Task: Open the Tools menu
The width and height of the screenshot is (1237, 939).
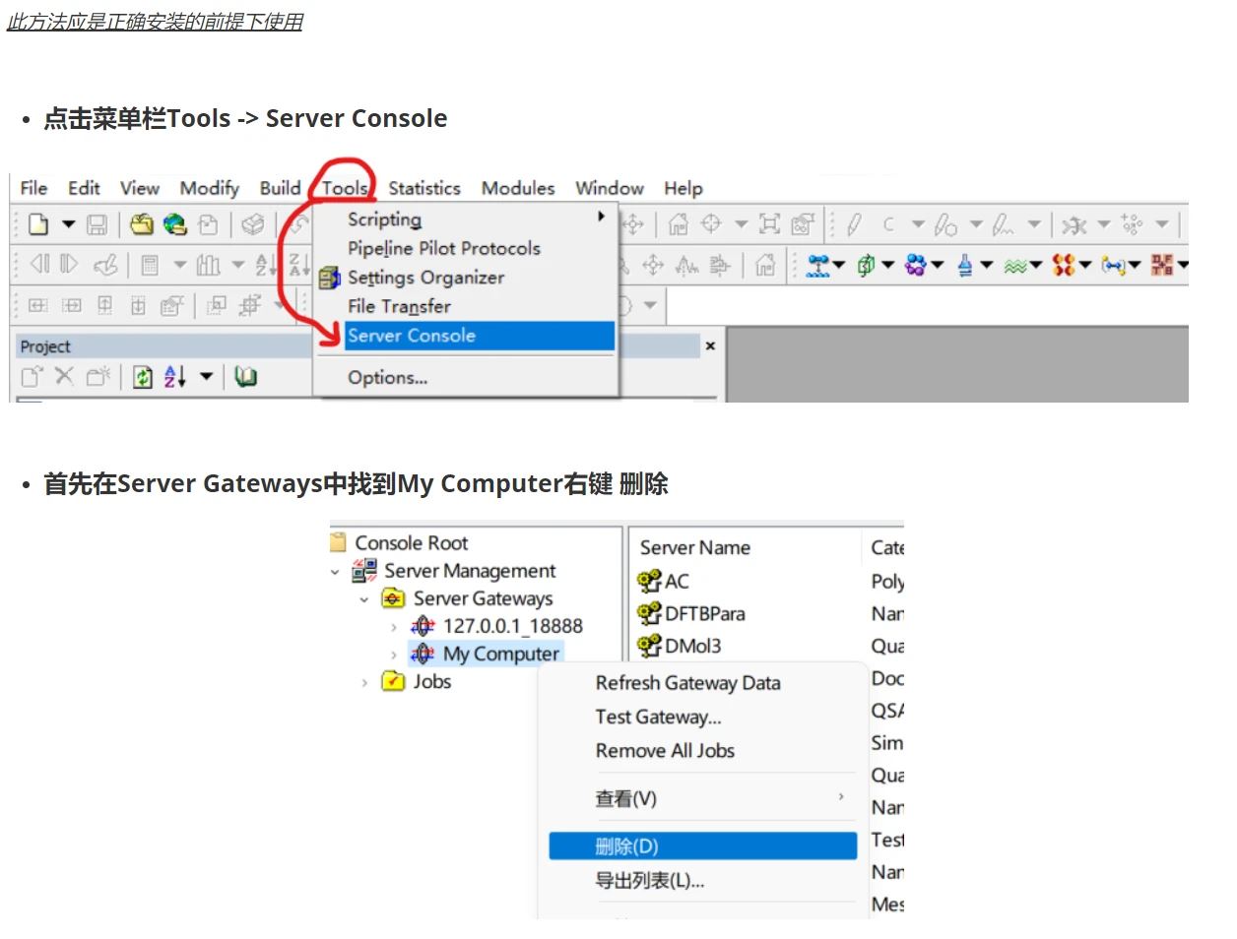Action: coord(345,188)
